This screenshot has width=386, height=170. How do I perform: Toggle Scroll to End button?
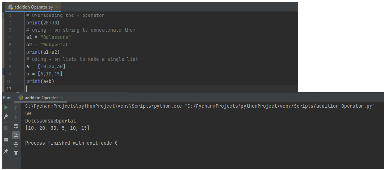16,135
